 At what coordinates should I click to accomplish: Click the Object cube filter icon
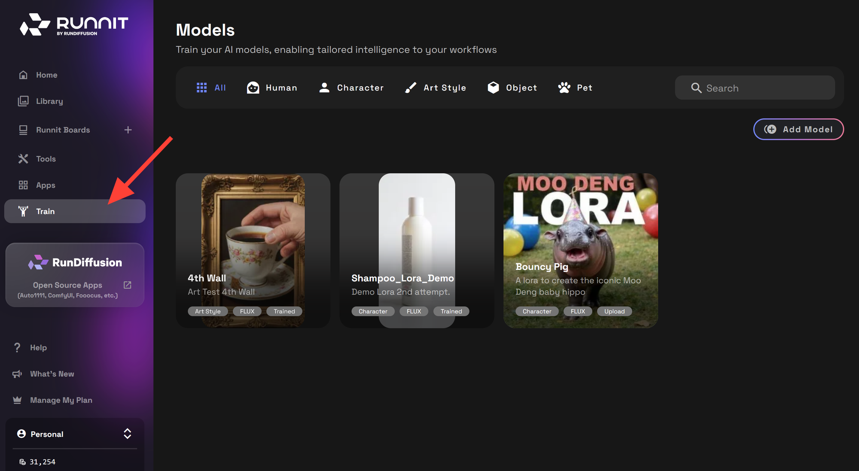point(493,87)
